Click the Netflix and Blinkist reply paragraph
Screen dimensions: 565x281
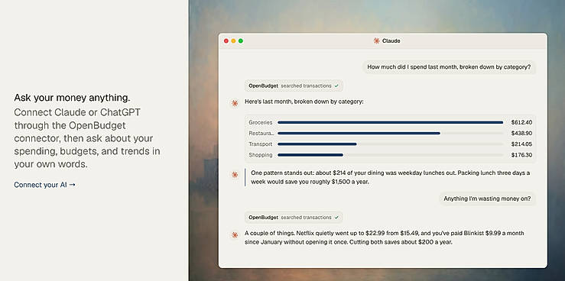coord(384,237)
